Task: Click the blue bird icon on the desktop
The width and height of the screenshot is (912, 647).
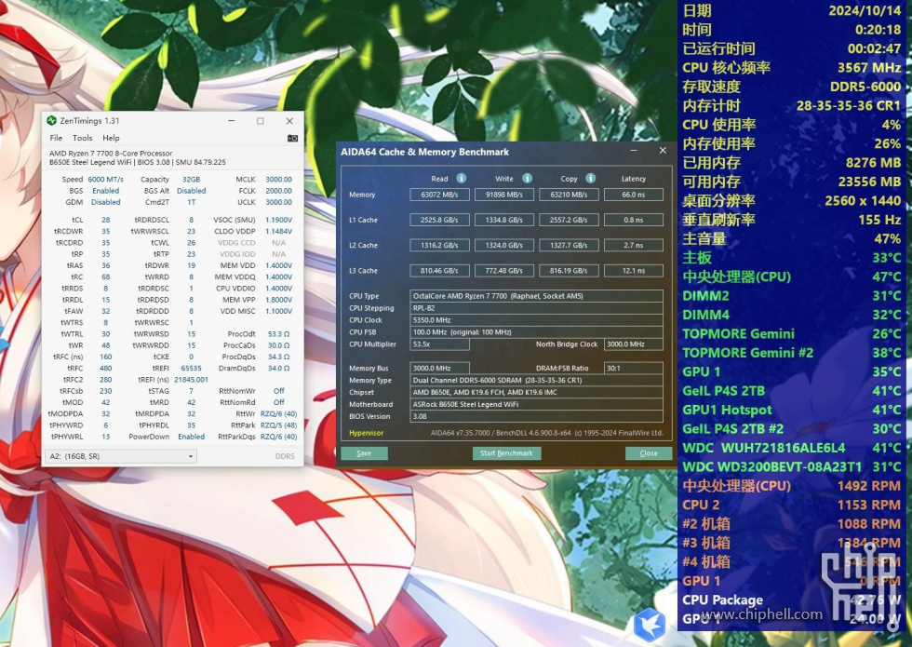Action: tap(650, 625)
